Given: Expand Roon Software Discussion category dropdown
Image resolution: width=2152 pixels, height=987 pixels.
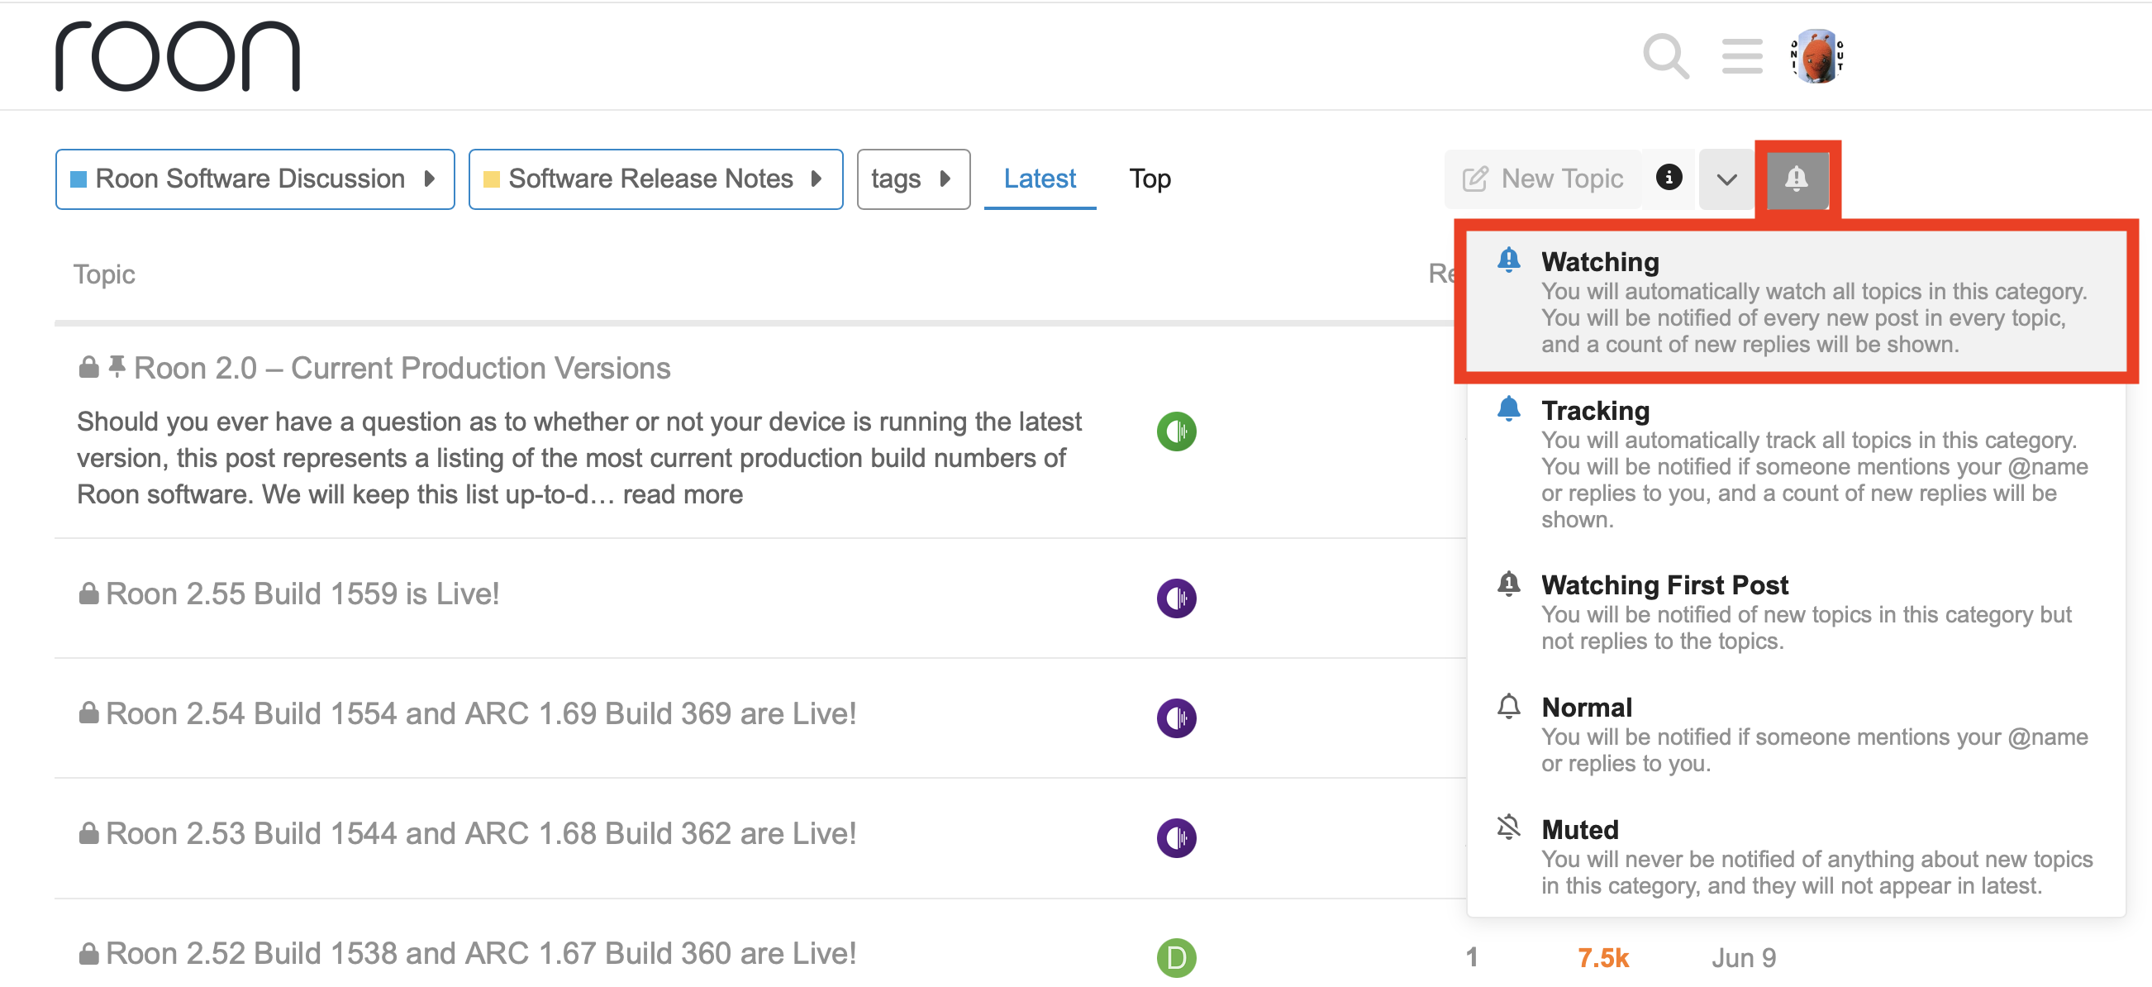Looking at the screenshot, I should pyautogui.click(x=255, y=179).
